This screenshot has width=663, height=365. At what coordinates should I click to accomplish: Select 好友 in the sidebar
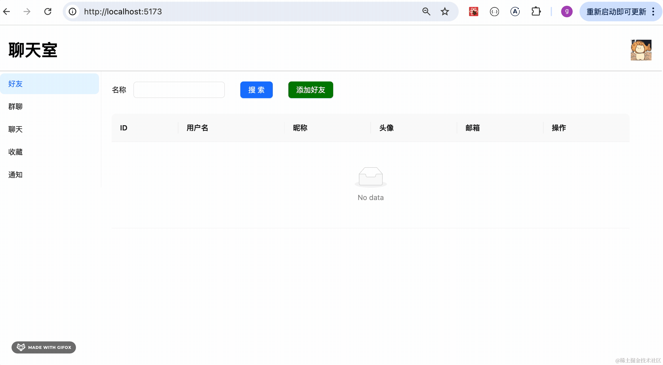click(x=16, y=84)
